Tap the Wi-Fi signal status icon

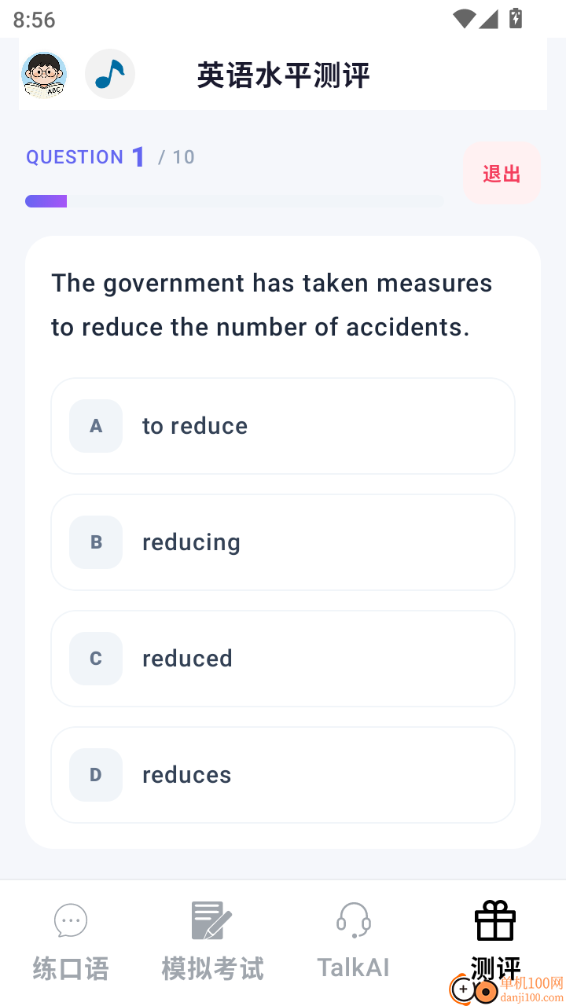464,18
